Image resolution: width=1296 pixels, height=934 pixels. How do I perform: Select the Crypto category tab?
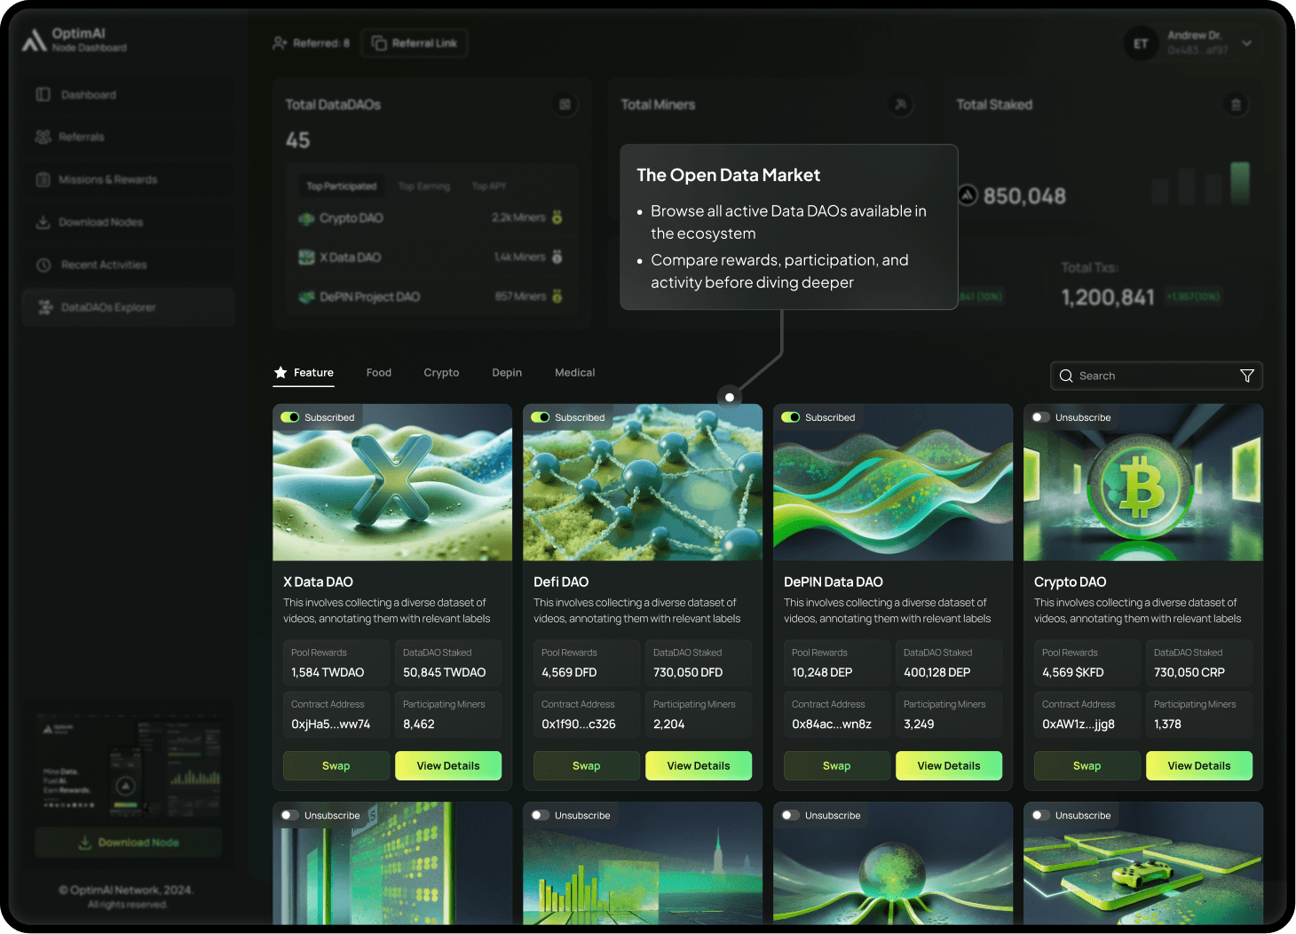click(441, 373)
